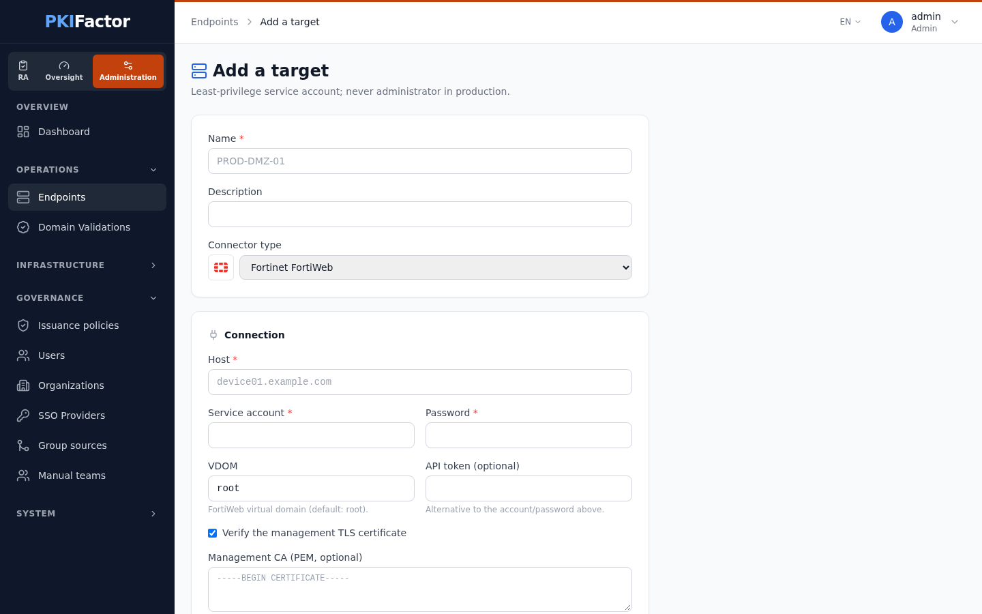Click the Fortinet connector logo icon
The image size is (982, 614).
click(x=221, y=267)
